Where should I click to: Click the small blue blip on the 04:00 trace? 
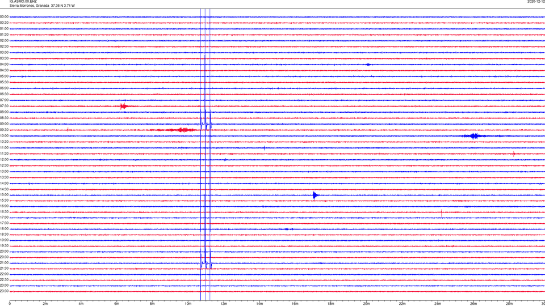pyautogui.click(x=368, y=65)
